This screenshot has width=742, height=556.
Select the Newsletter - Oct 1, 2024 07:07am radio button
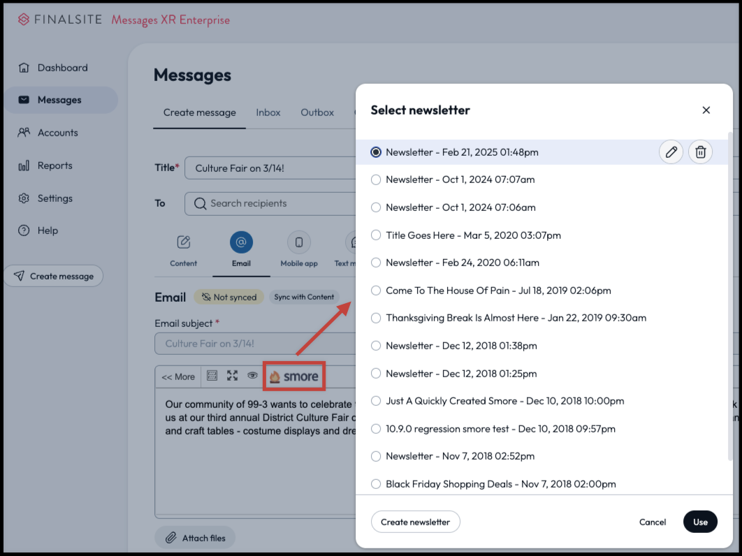376,180
